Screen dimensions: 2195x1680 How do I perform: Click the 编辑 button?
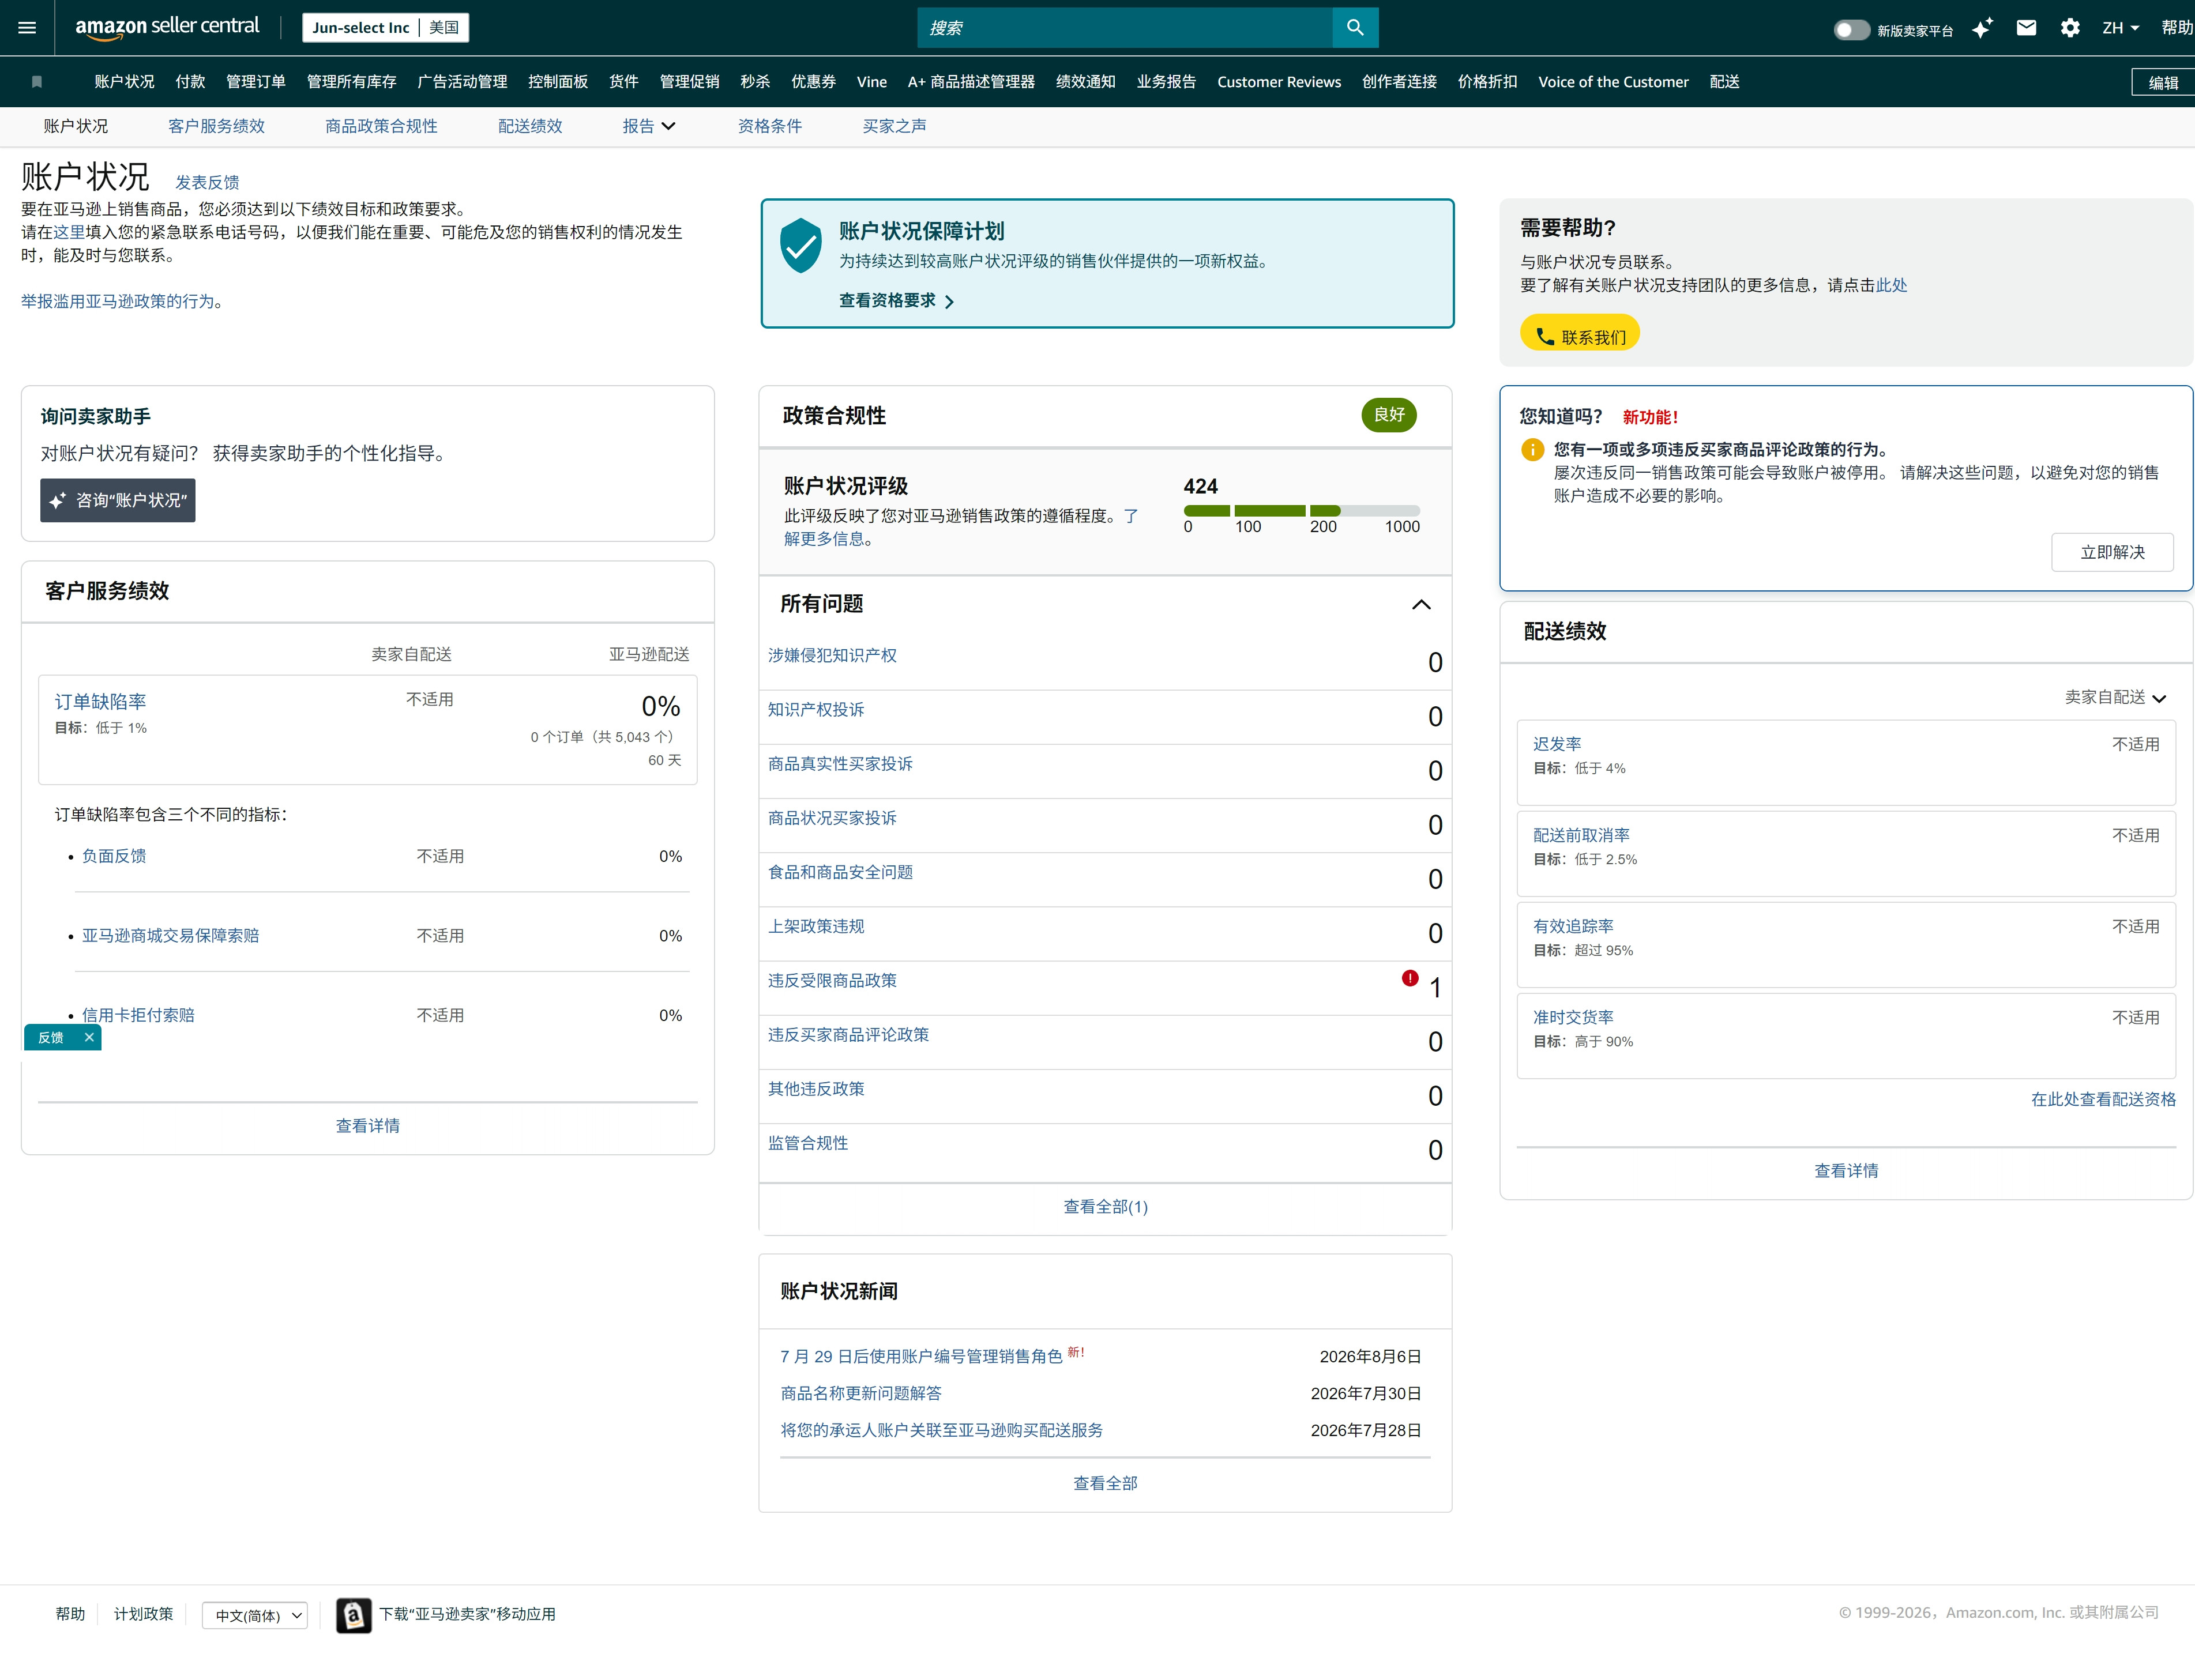[x=2163, y=83]
